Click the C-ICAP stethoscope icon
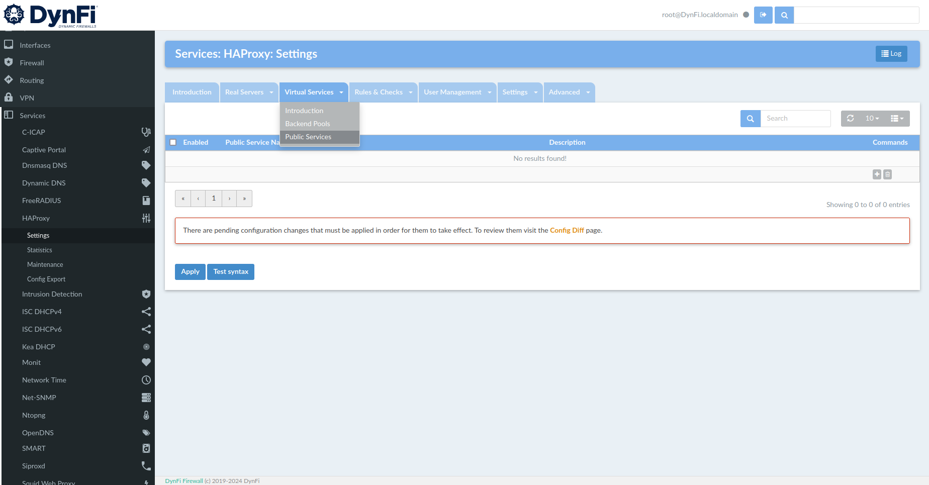 pos(146,132)
